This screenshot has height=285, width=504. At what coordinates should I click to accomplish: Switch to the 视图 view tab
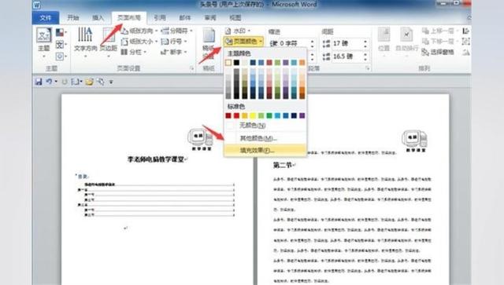pos(235,17)
